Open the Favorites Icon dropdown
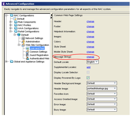 pos(102,94)
